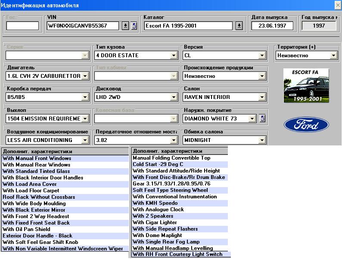Select row With Manual Rear Windows
Screen dimensions: 342x259
65,165
